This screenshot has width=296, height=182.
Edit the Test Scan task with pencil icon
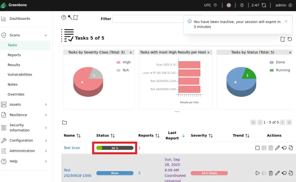[277, 148]
